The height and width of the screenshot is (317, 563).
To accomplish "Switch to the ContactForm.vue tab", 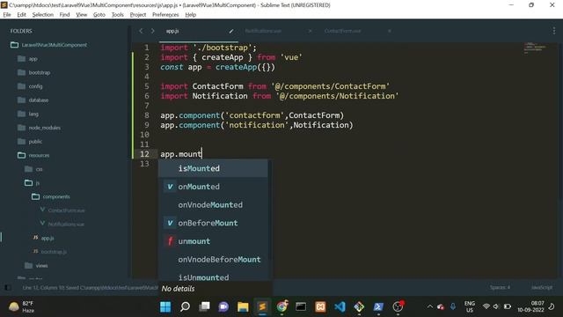I will coord(342,31).
